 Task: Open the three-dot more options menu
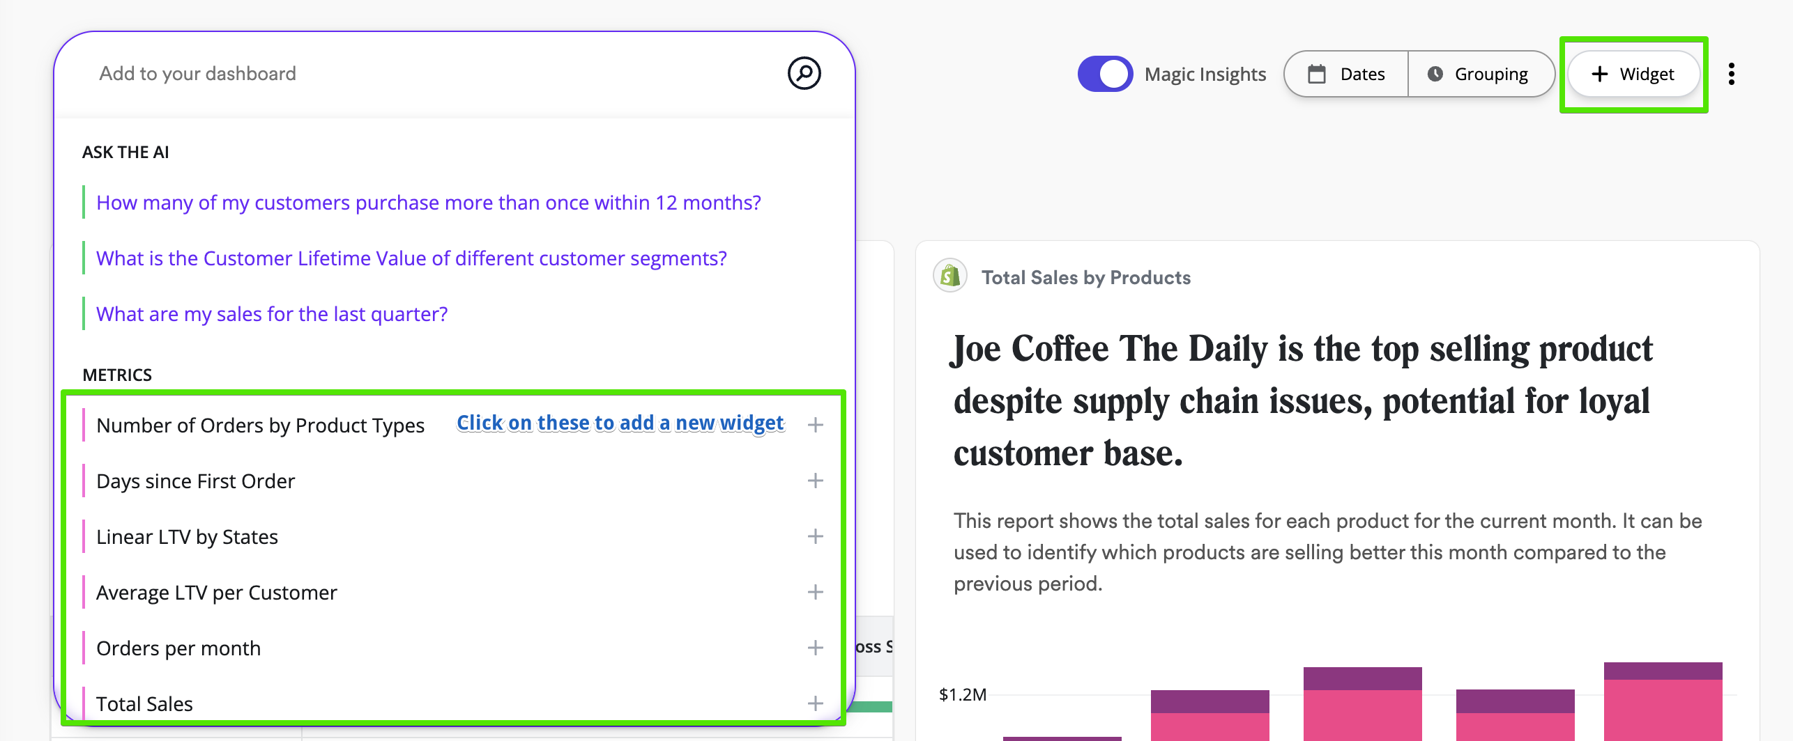(x=1731, y=74)
